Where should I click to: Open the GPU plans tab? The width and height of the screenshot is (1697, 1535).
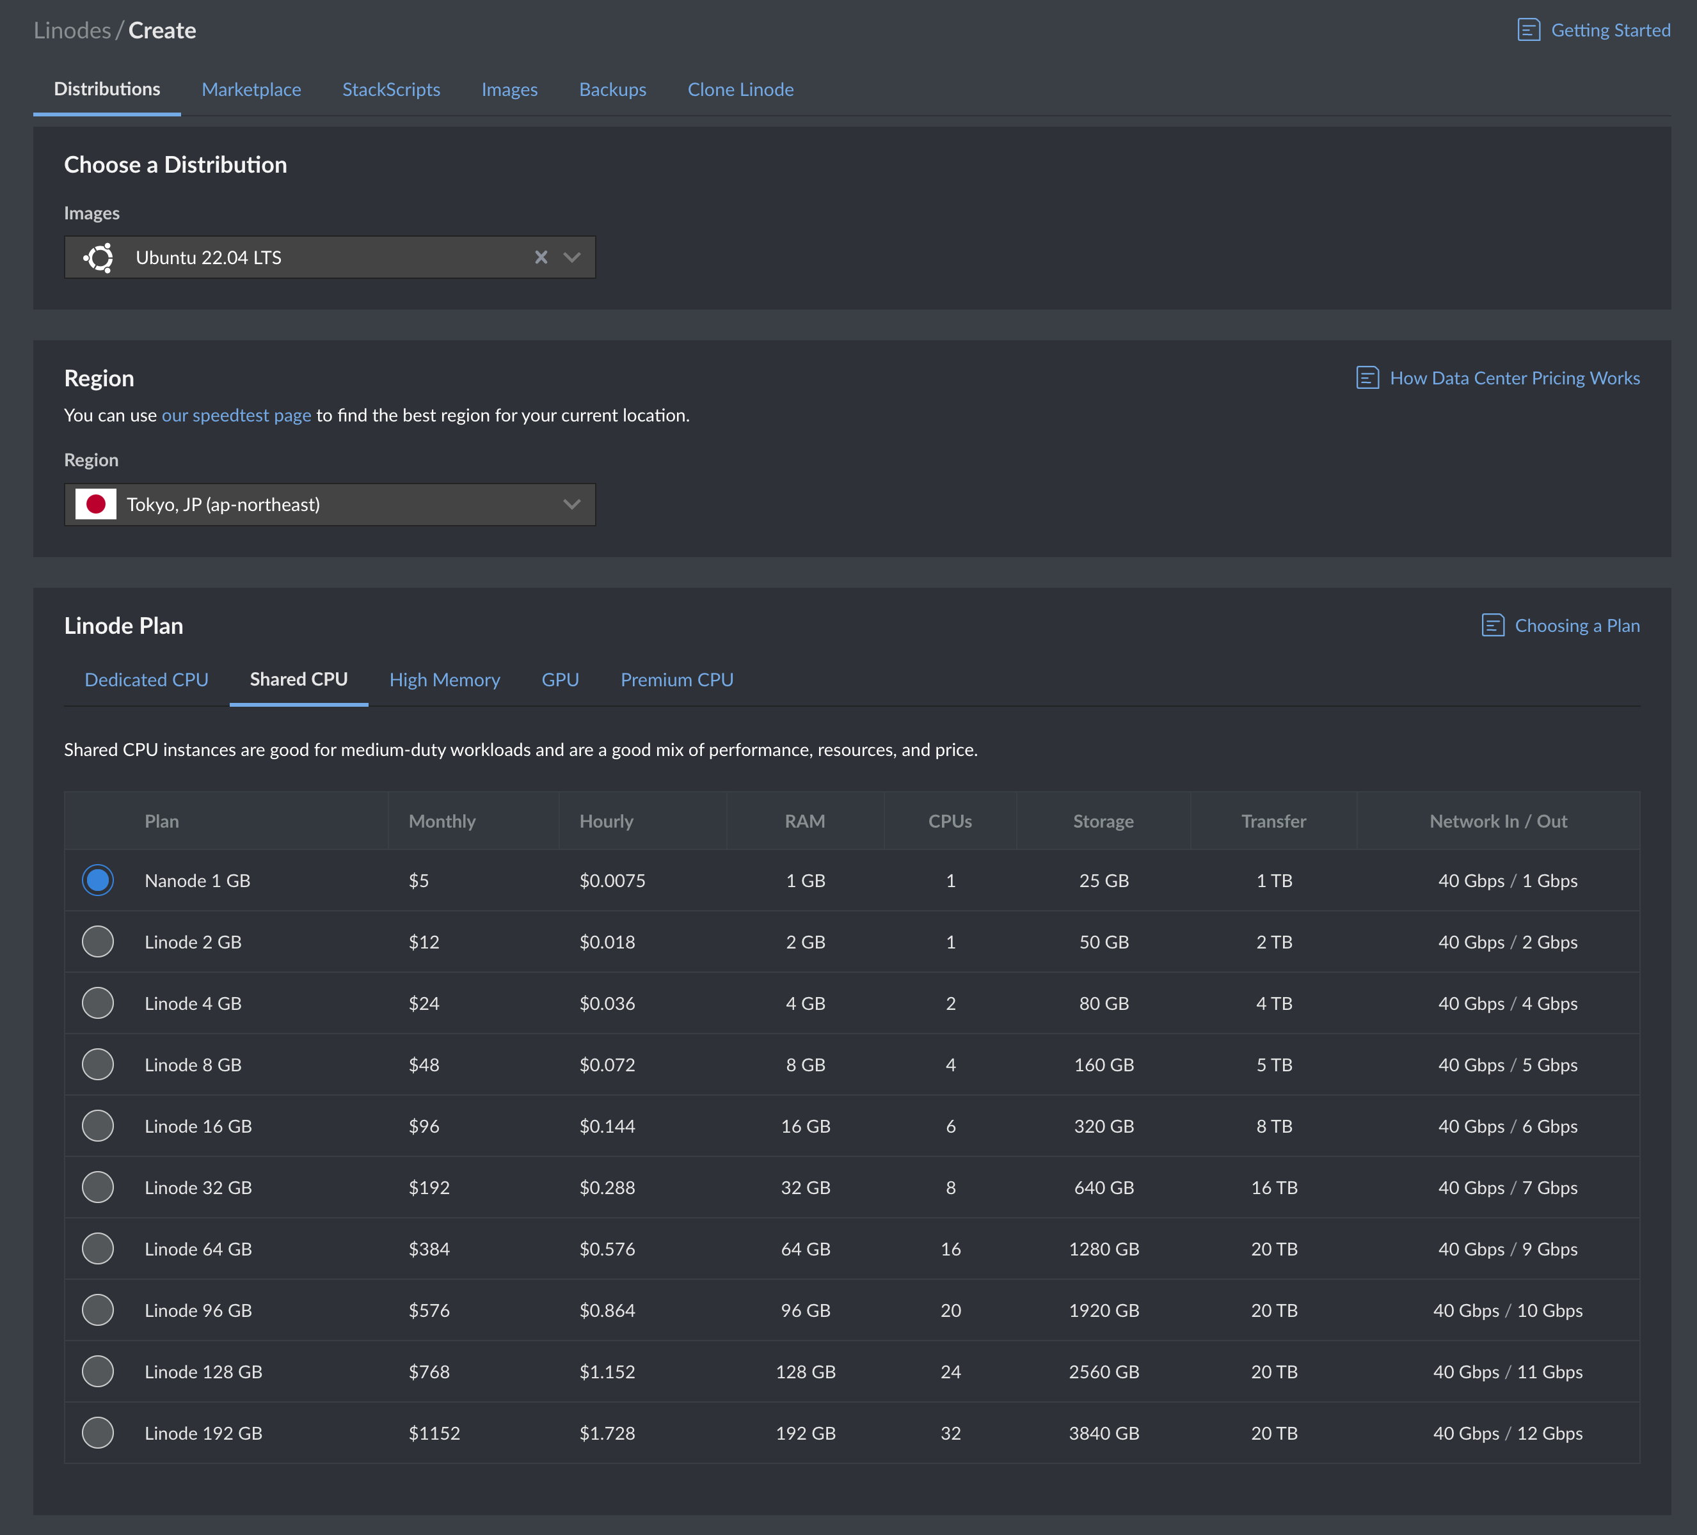coord(561,680)
